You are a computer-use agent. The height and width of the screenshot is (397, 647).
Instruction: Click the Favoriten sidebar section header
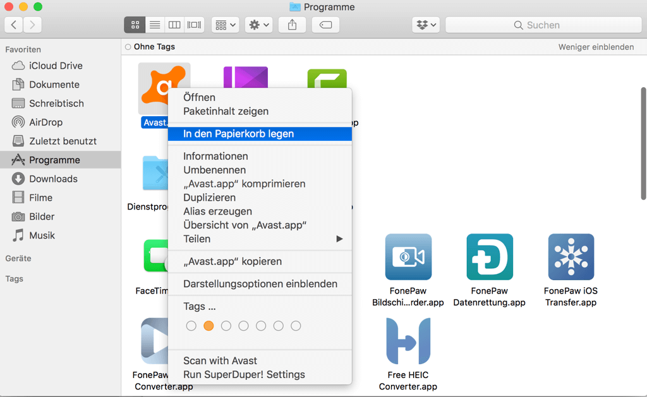click(x=23, y=49)
